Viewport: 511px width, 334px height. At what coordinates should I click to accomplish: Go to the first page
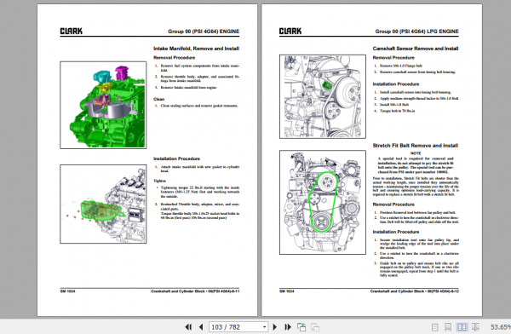[x=188, y=327]
